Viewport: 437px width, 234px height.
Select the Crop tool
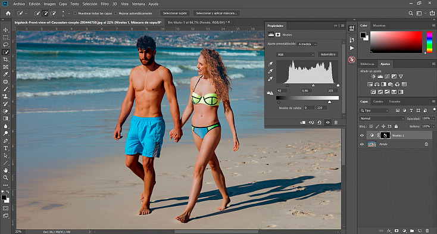[x=5, y=60]
